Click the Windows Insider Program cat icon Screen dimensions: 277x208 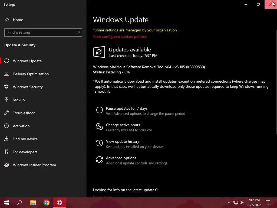click(6, 165)
